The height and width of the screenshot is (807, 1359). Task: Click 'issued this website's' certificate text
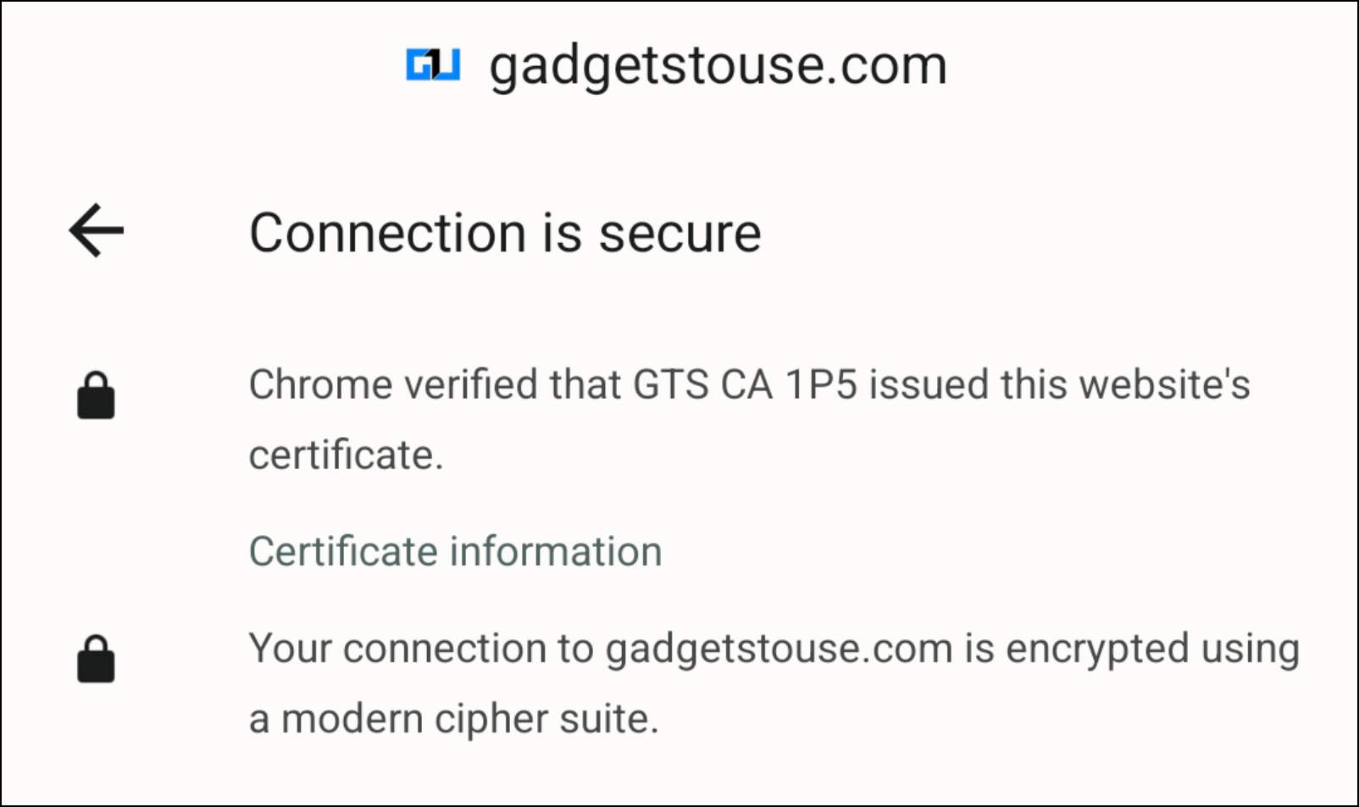(1060, 384)
